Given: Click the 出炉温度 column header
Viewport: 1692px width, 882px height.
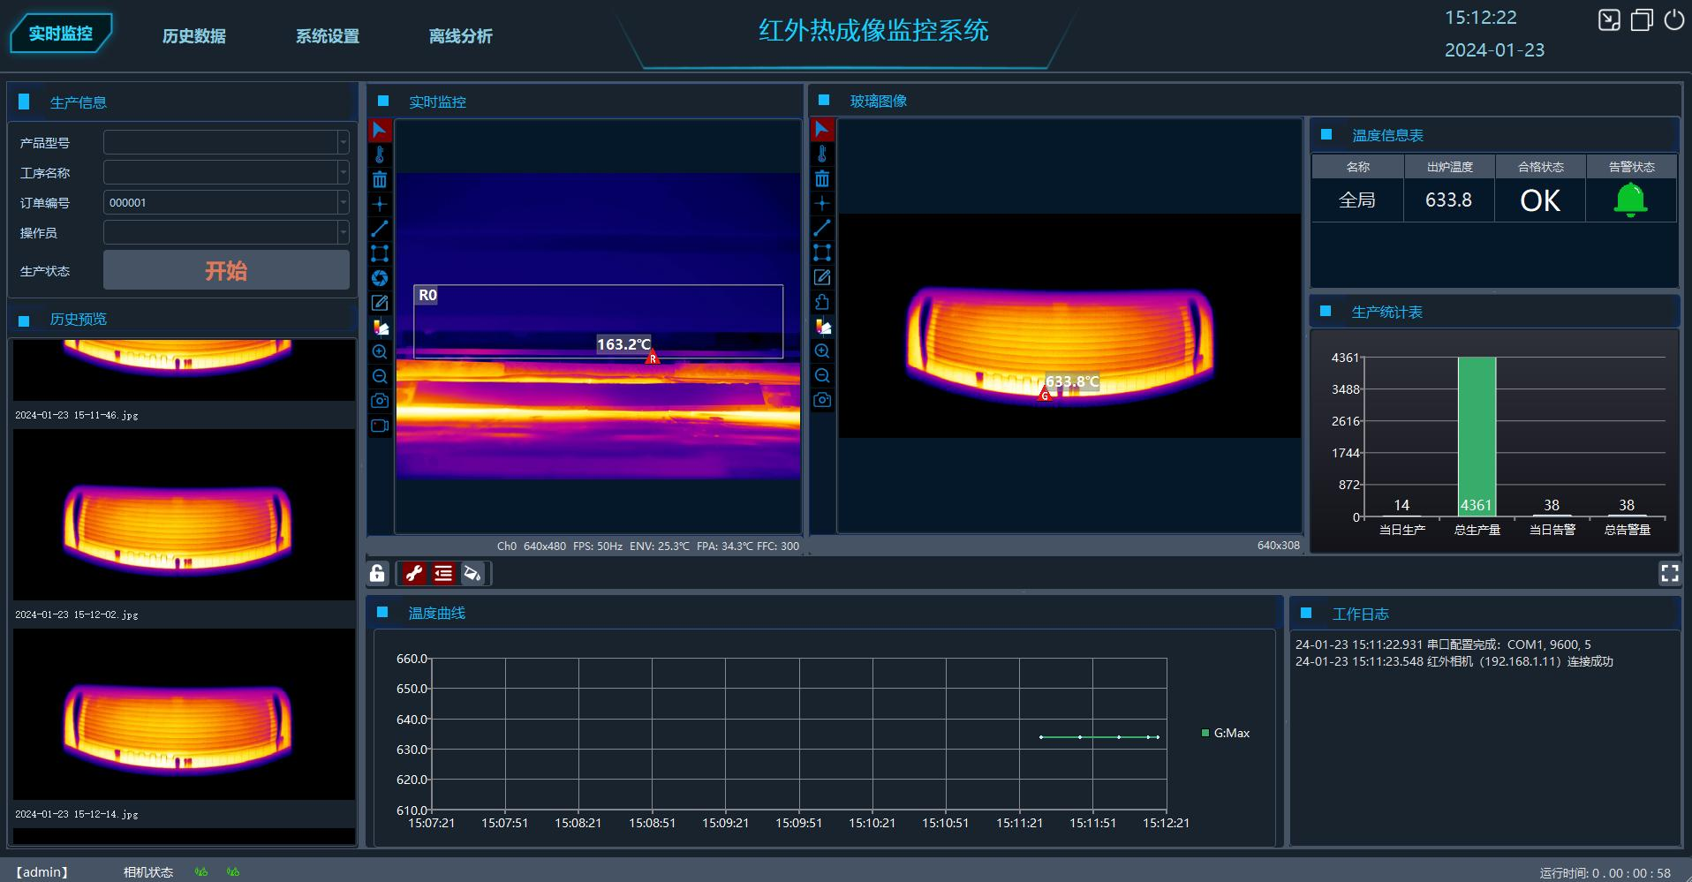Looking at the screenshot, I should tap(1449, 167).
